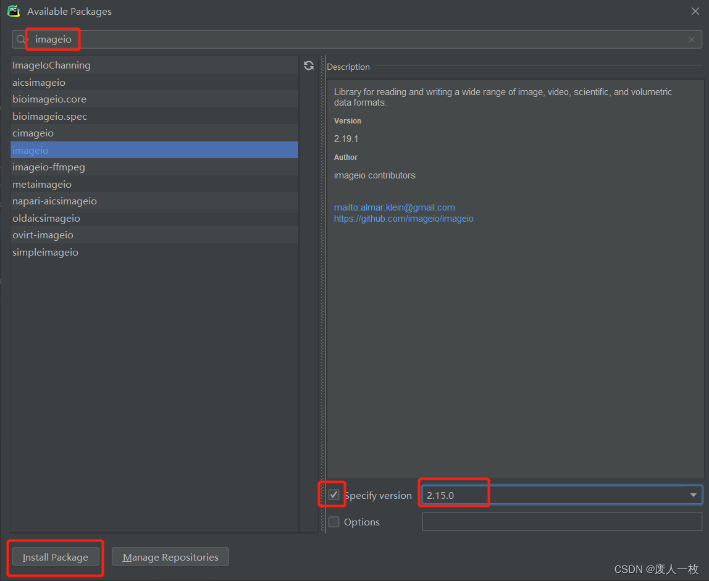
Task: Select napari-aicsimageio package
Action: (x=154, y=201)
